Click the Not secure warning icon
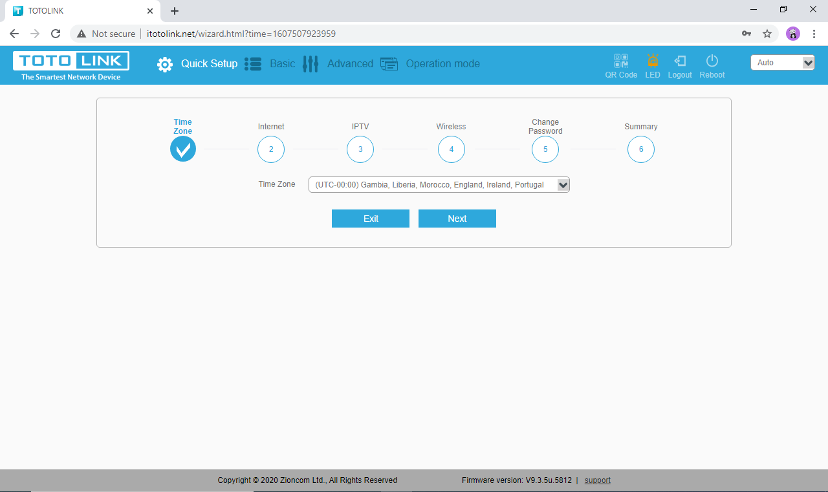Viewport: 828px width, 492px height. pos(82,34)
